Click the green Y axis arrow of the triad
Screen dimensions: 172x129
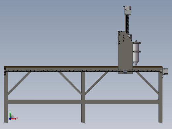[10, 115]
